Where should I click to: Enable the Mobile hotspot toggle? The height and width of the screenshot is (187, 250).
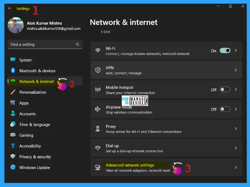(225, 90)
